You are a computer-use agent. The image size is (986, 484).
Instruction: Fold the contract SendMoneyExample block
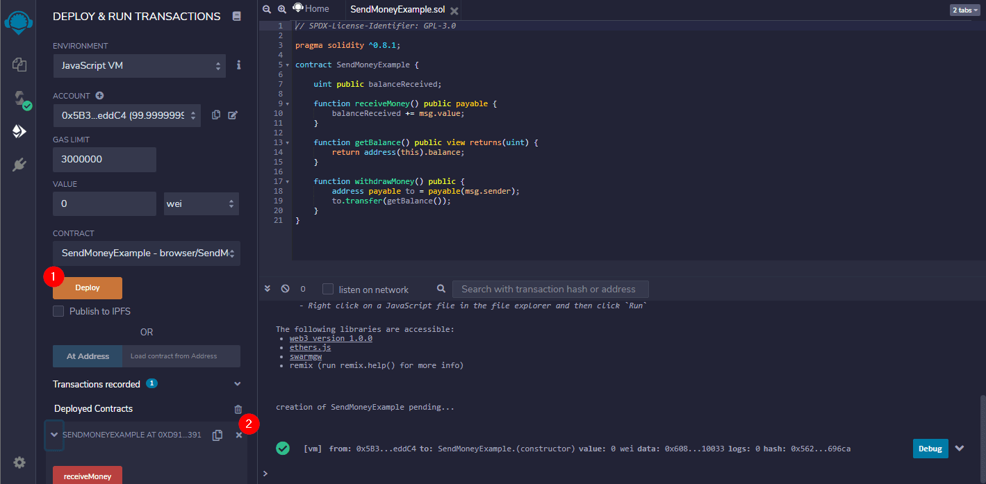click(x=288, y=65)
